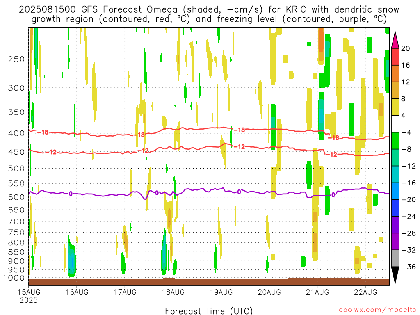Screen dimensions: 420x315
Task: Click the 250 pressure level label
Action: coord(16,59)
